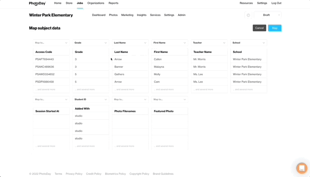Image resolution: width=310 pixels, height=177 pixels.
Task: Open the Teacher mapping dropdown
Action: tap(209, 43)
